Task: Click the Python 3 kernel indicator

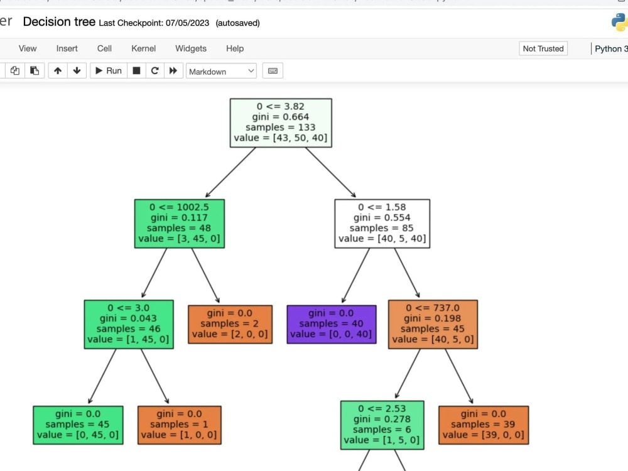Action: point(611,48)
